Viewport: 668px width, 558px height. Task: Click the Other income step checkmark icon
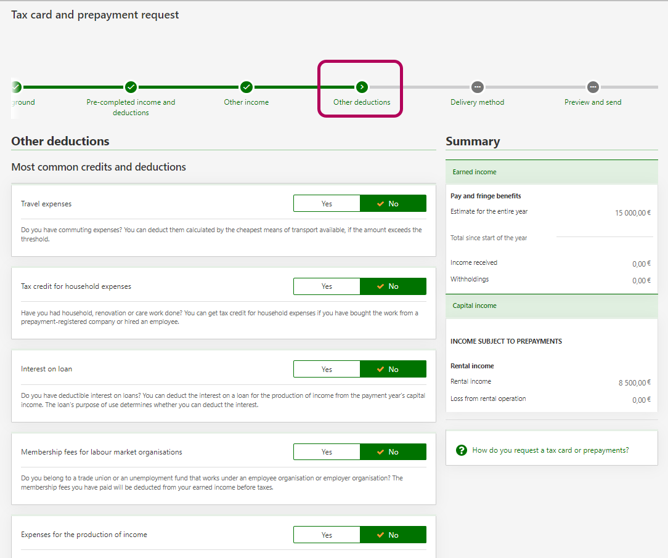click(x=246, y=87)
